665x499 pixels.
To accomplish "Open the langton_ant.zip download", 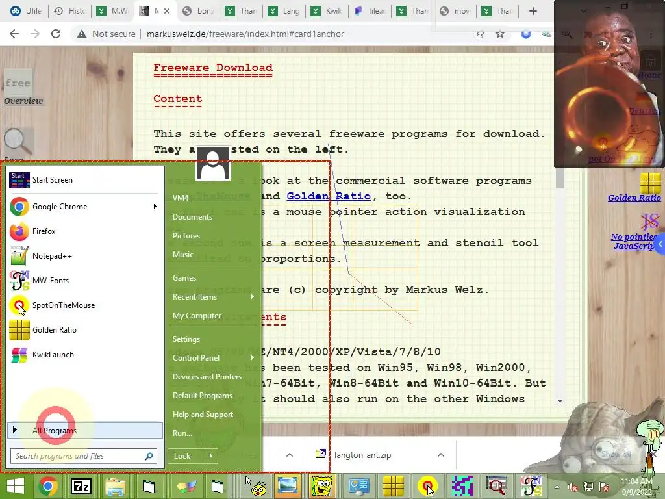I will pyautogui.click(x=362, y=455).
